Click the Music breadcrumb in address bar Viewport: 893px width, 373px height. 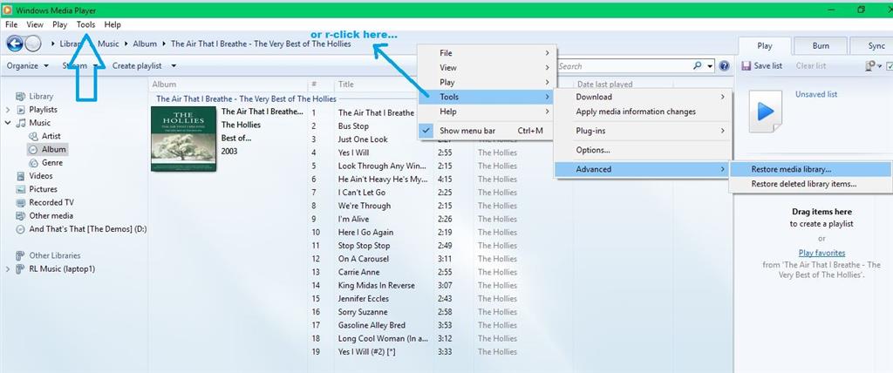(108, 44)
